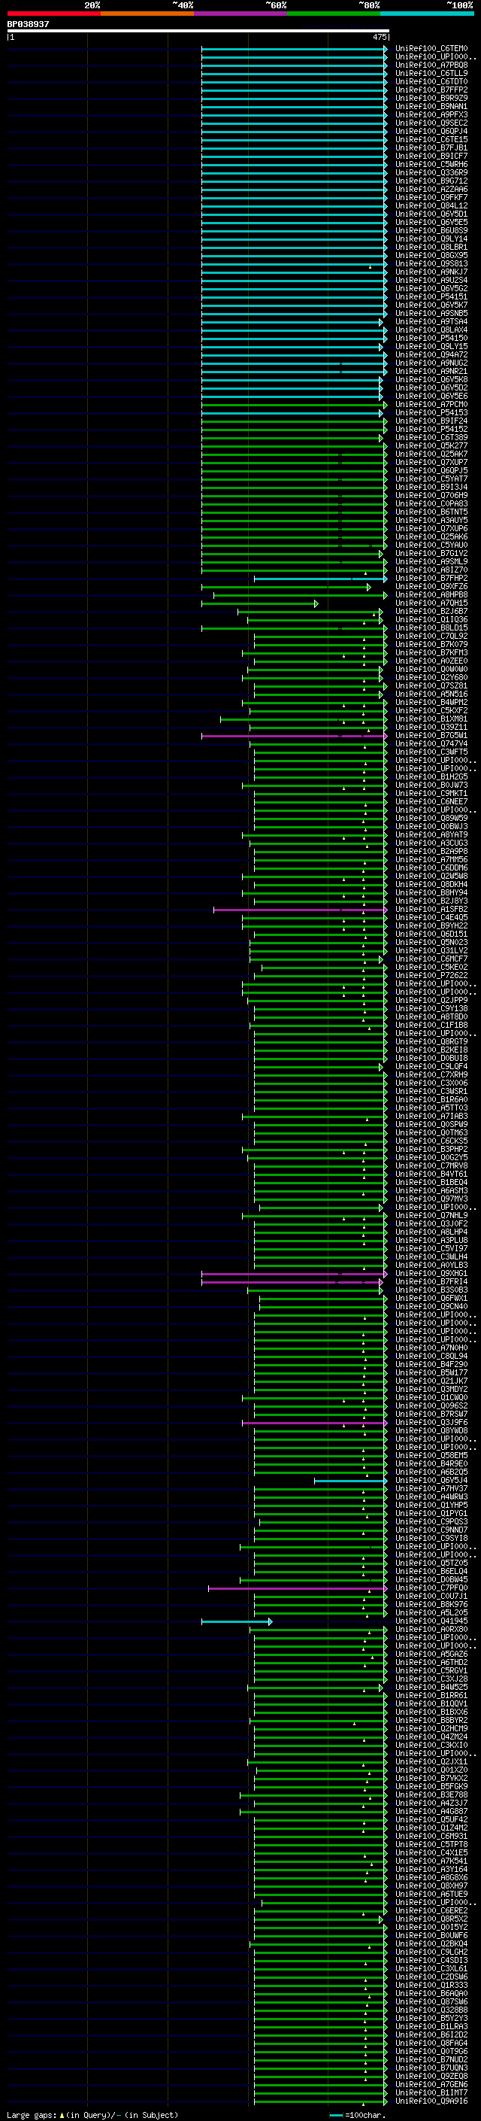Click the magenta alignment bar for UniRef100_B7G5W1
The image size is (481, 2121).
coord(294,736)
